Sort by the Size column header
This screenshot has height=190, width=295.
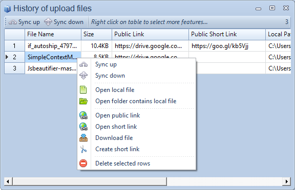(x=96, y=34)
